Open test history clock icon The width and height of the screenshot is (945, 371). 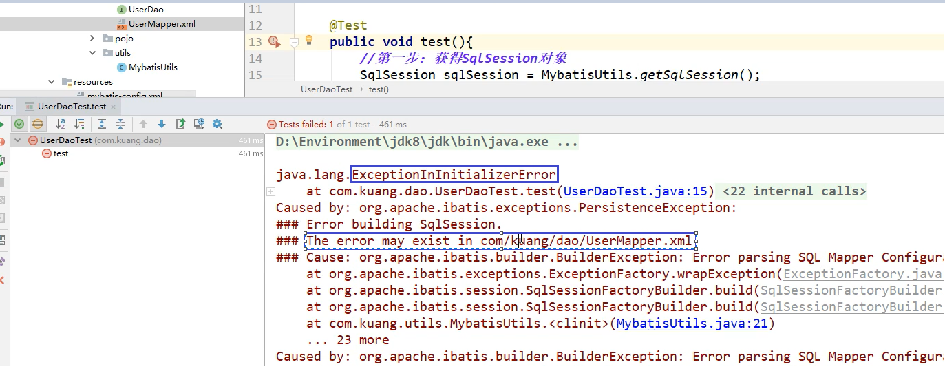199,124
